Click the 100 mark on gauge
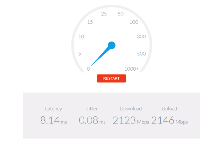Screen dimensions: 210x149 coord(134,22)
